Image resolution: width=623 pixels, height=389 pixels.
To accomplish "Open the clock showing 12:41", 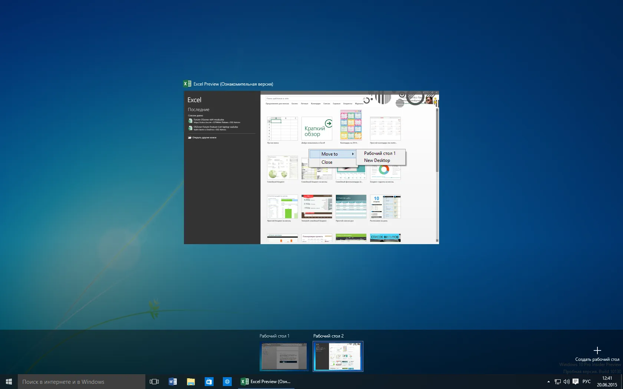I will coord(607,382).
